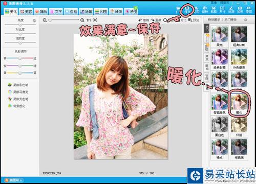
Task: Click the 预览 (Preview) button
Action: [194, 20]
